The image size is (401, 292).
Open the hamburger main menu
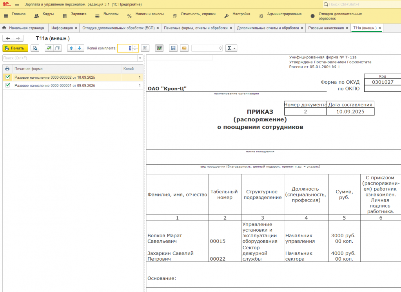tap(17, 4)
